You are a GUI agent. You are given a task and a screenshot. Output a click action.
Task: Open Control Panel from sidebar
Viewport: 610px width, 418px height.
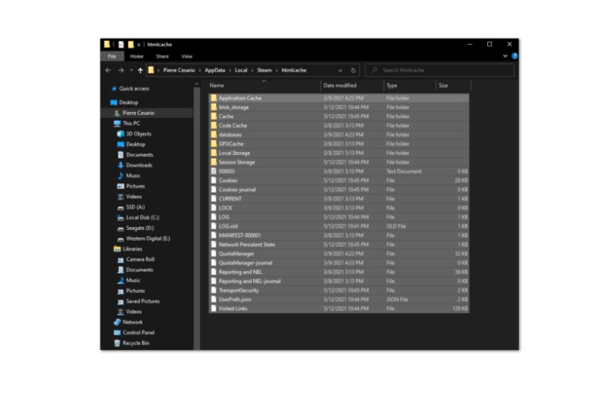pyautogui.click(x=138, y=333)
